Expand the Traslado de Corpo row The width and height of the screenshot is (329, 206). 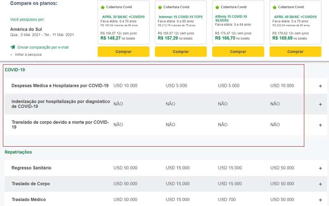(320, 184)
